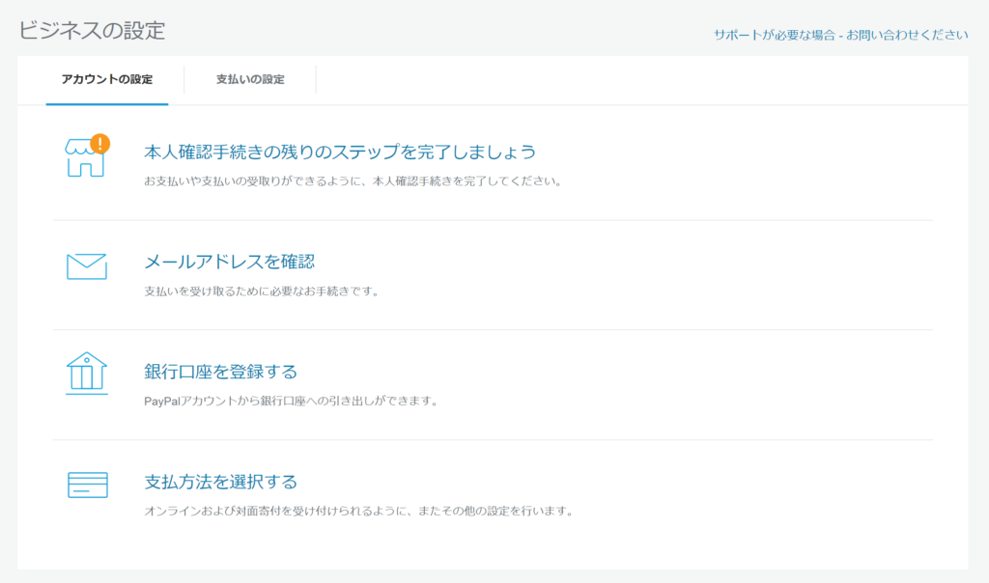Click the オンラインおよび対面寄付 description text

pyautogui.click(x=358, y=511)
